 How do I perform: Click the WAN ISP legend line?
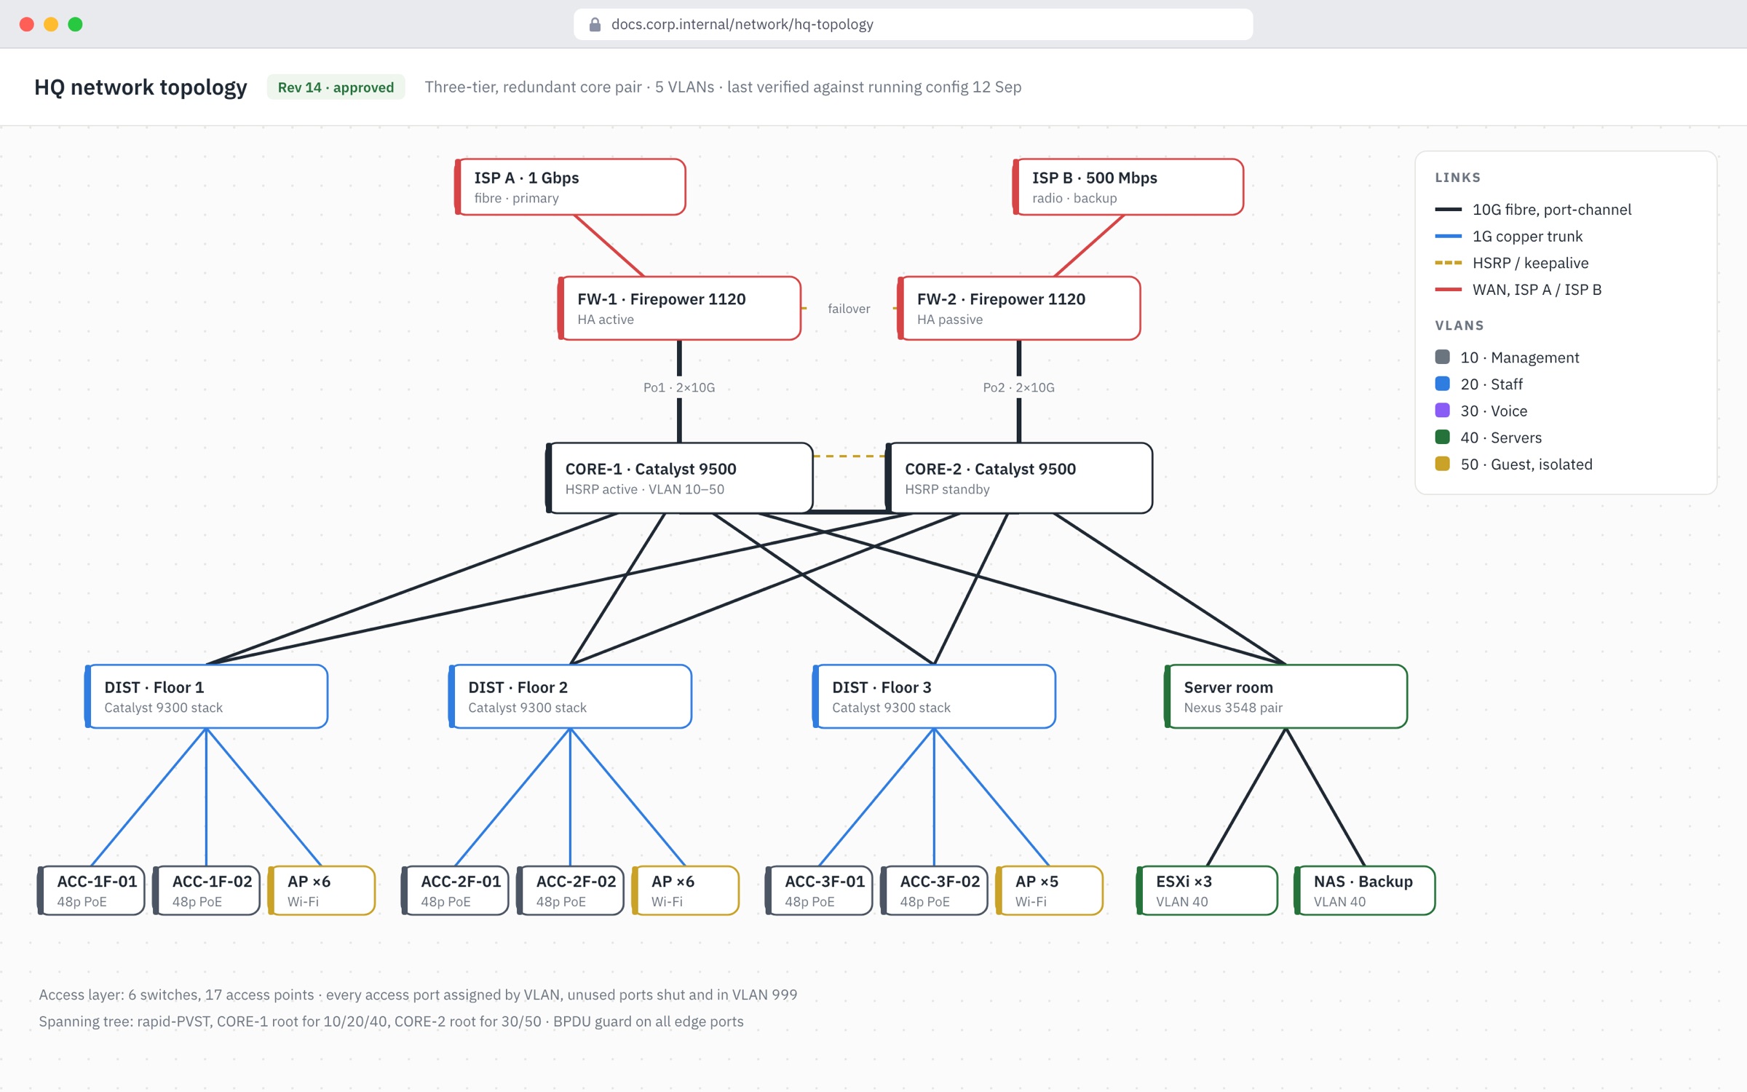1449,290
